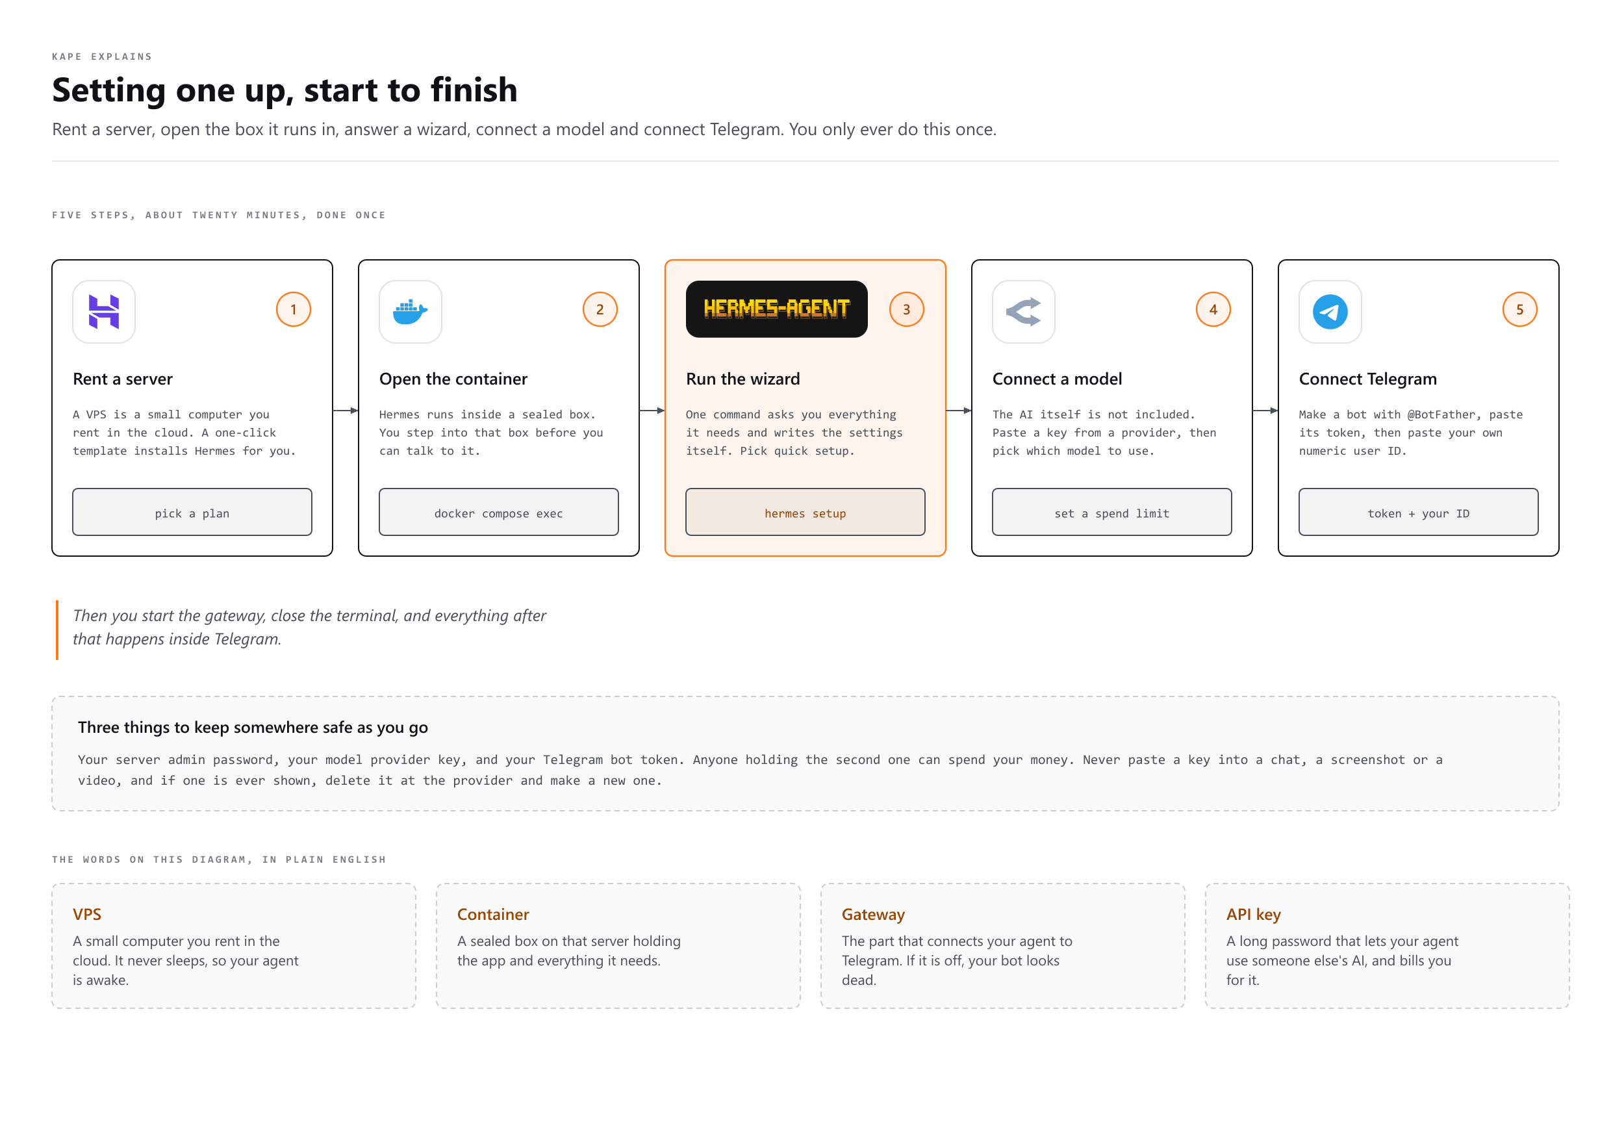Screen dimensions: 1611x1133
Task: Click the gray model router arrows icon
Action: (x=1024, y=312)
